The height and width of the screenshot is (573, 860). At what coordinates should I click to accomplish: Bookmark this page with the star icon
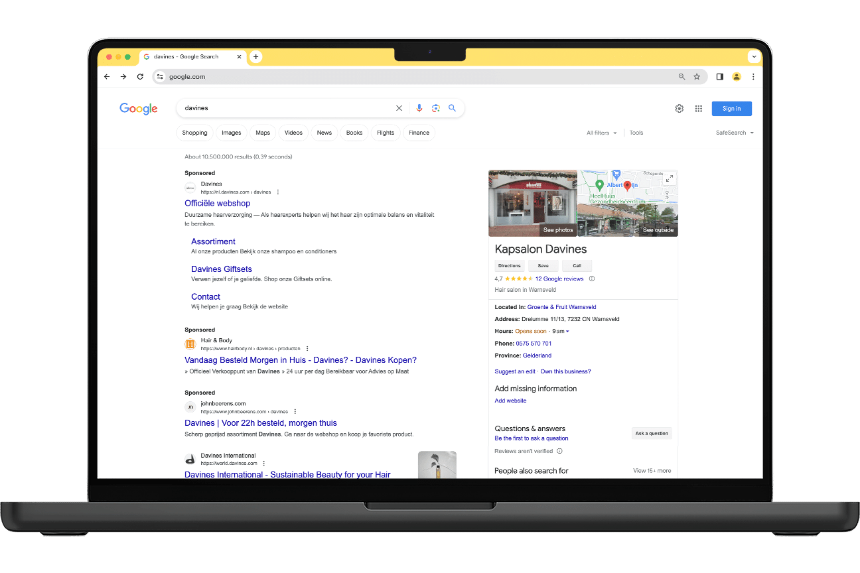697,77
